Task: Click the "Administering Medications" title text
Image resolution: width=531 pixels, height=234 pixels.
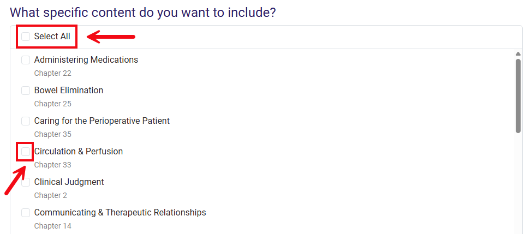Action: (86, 60)
